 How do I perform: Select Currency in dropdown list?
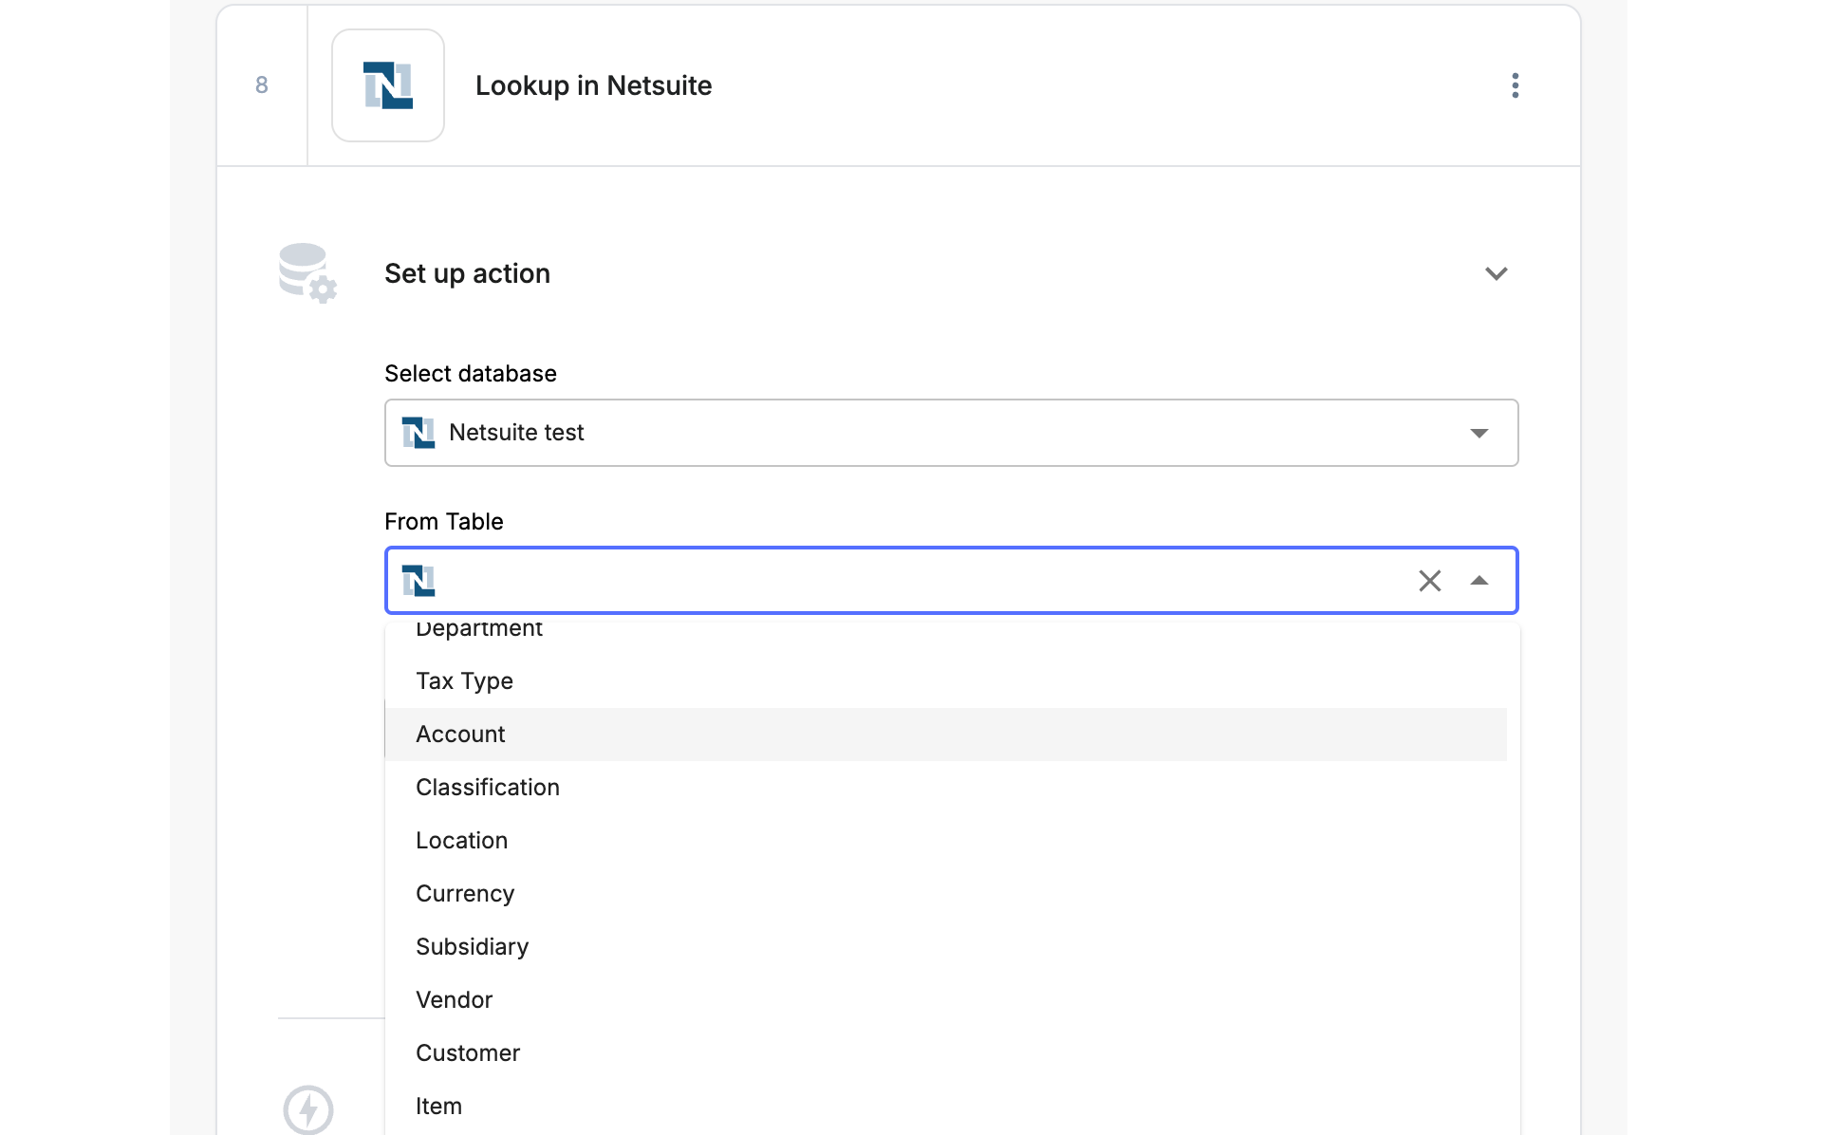click(465, 894)
